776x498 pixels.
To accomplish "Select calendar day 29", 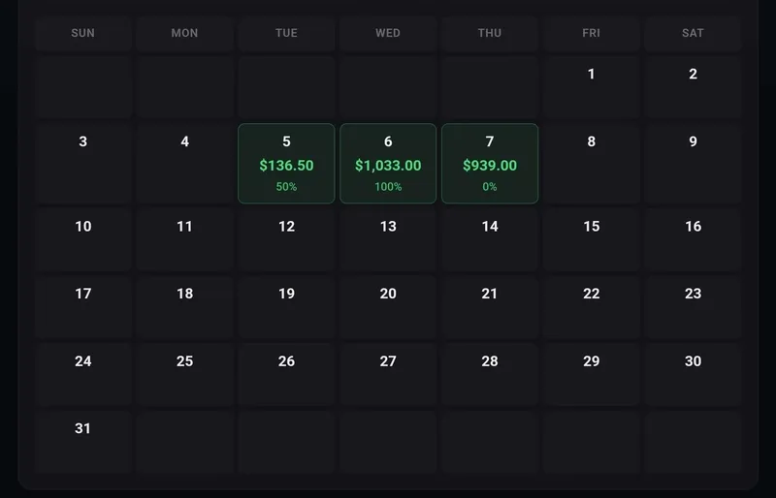I will [x=591, y=375].
